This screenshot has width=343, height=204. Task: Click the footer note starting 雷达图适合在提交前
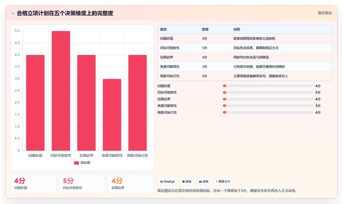[228, 191]
